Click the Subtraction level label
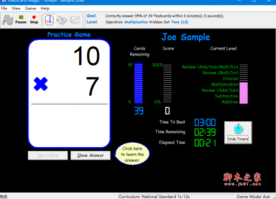The width and height of the screenshot is (276, 199). pos(226,96)
